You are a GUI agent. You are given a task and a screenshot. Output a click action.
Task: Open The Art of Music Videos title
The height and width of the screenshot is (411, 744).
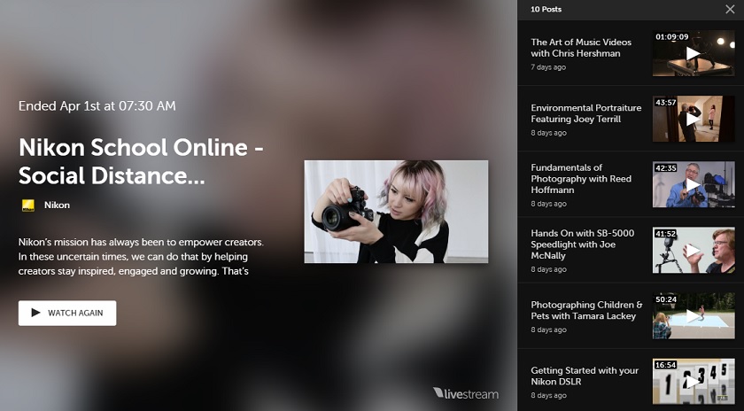[x=581, y=47]
